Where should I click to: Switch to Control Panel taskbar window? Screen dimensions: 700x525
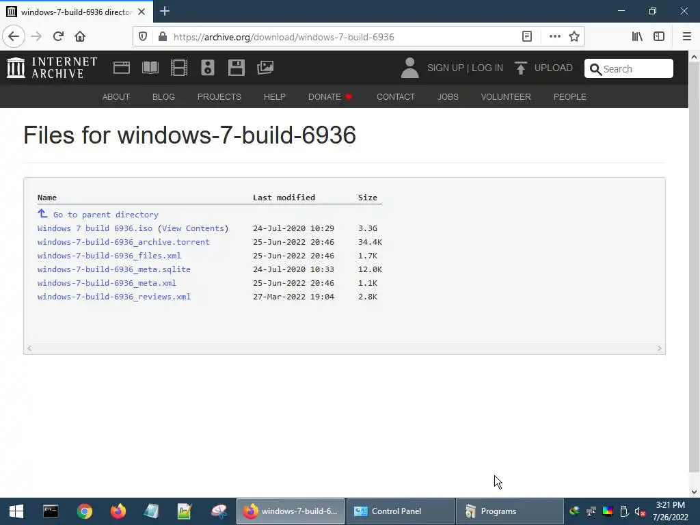[x=400, y=511]
